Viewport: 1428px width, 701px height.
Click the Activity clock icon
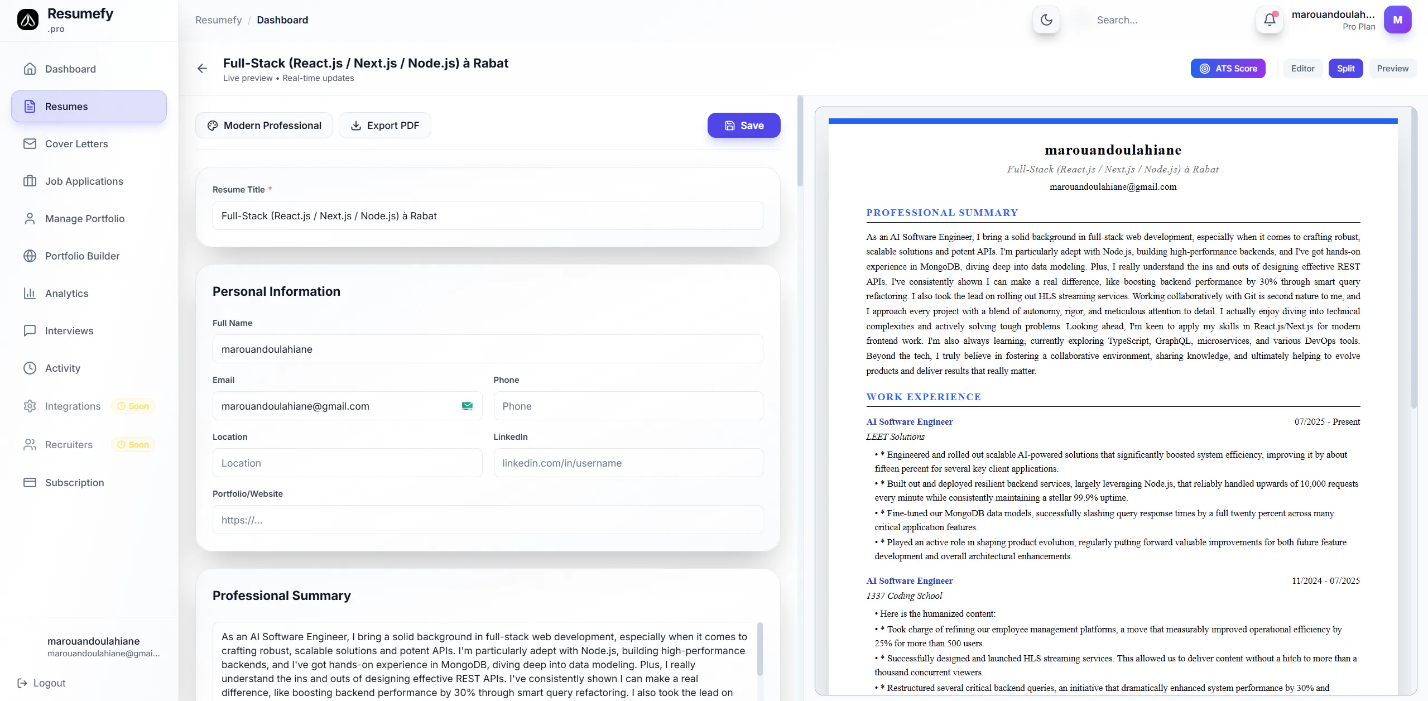[x=30, y=368]
